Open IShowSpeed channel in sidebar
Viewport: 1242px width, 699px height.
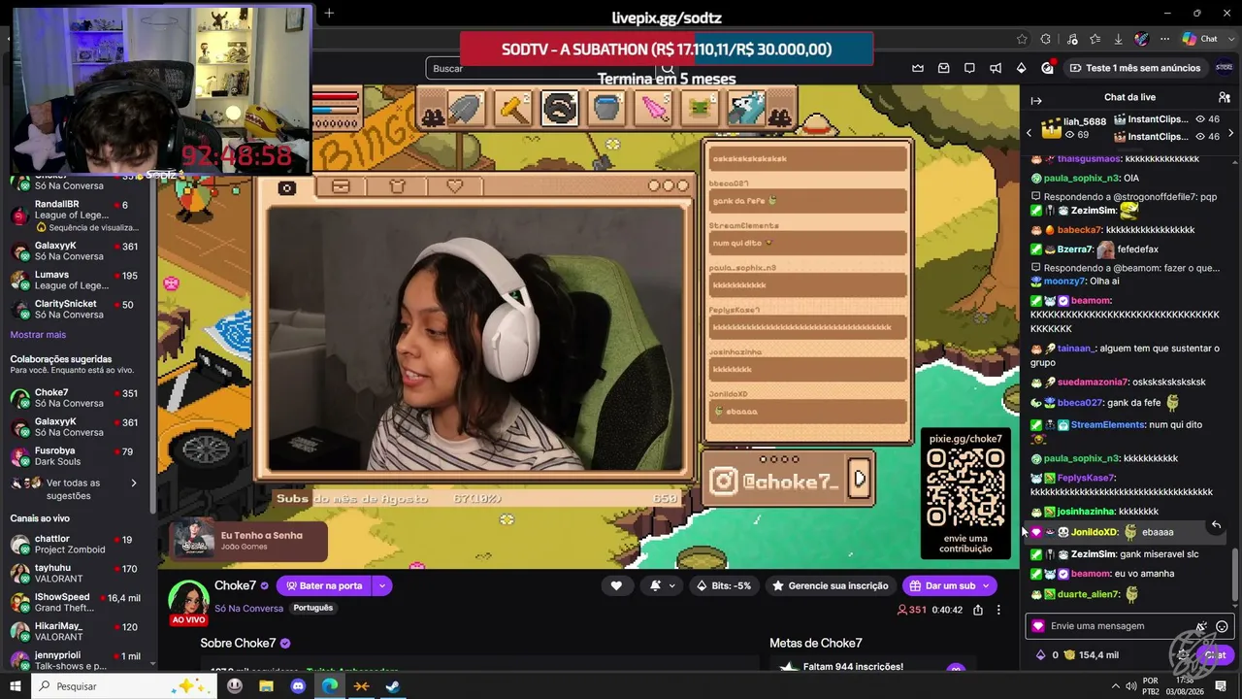78,602
